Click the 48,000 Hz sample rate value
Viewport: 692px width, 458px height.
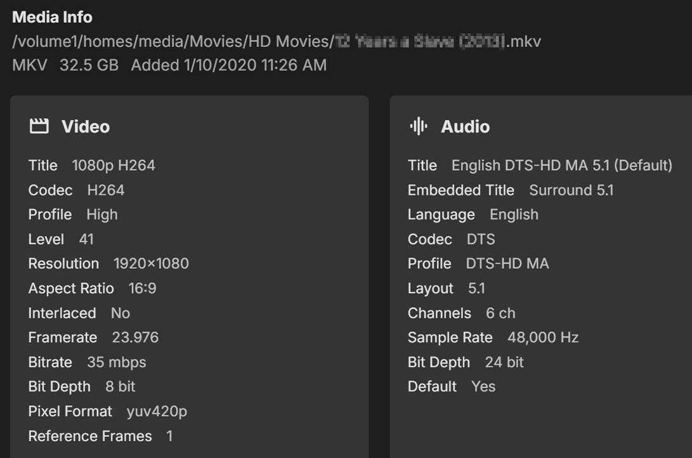click(x=543, y=337)
